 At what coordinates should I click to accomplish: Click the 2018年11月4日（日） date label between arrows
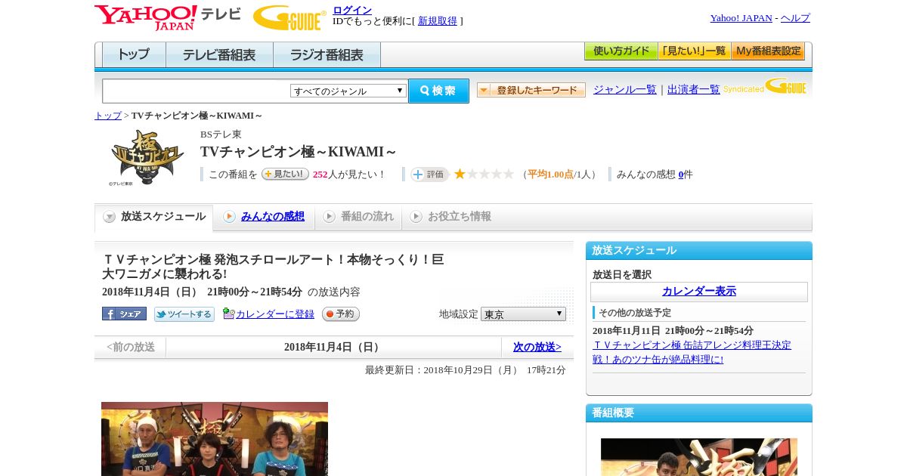(x=333, y=348)
